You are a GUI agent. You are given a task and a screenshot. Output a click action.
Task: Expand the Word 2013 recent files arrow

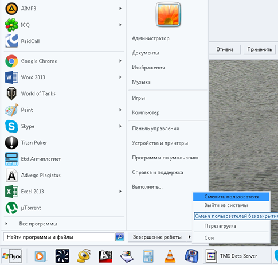120,77
